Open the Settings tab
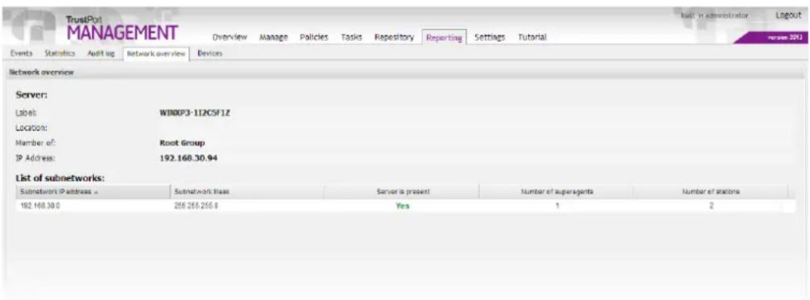This screenshot has width=810, height=300. (490, 37)
